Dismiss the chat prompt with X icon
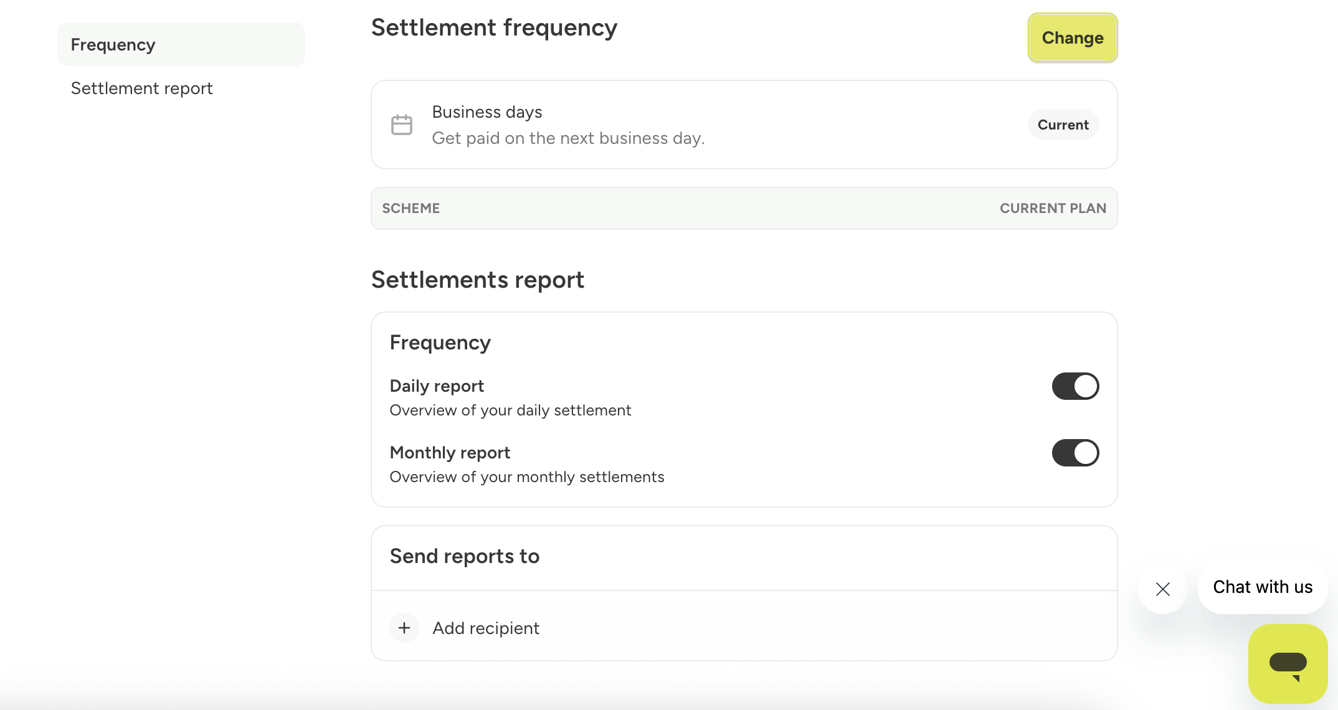This screenshot has height=710, width=1338. (1162, 589)
